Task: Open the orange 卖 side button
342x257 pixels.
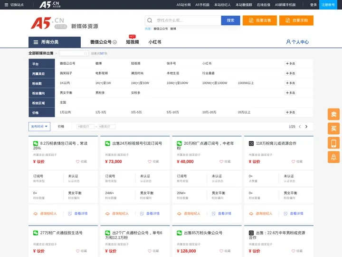Action: 333,114
